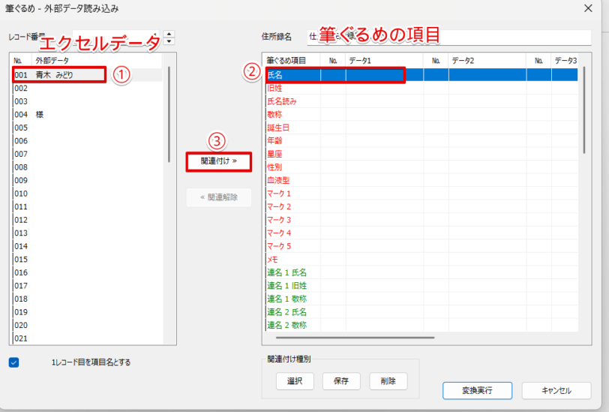Image resolution: width=609 pixels, height=412 pixels.
Task: Select the 氏名 row in 筆ぐるめ項目
Action: [421, 74]
